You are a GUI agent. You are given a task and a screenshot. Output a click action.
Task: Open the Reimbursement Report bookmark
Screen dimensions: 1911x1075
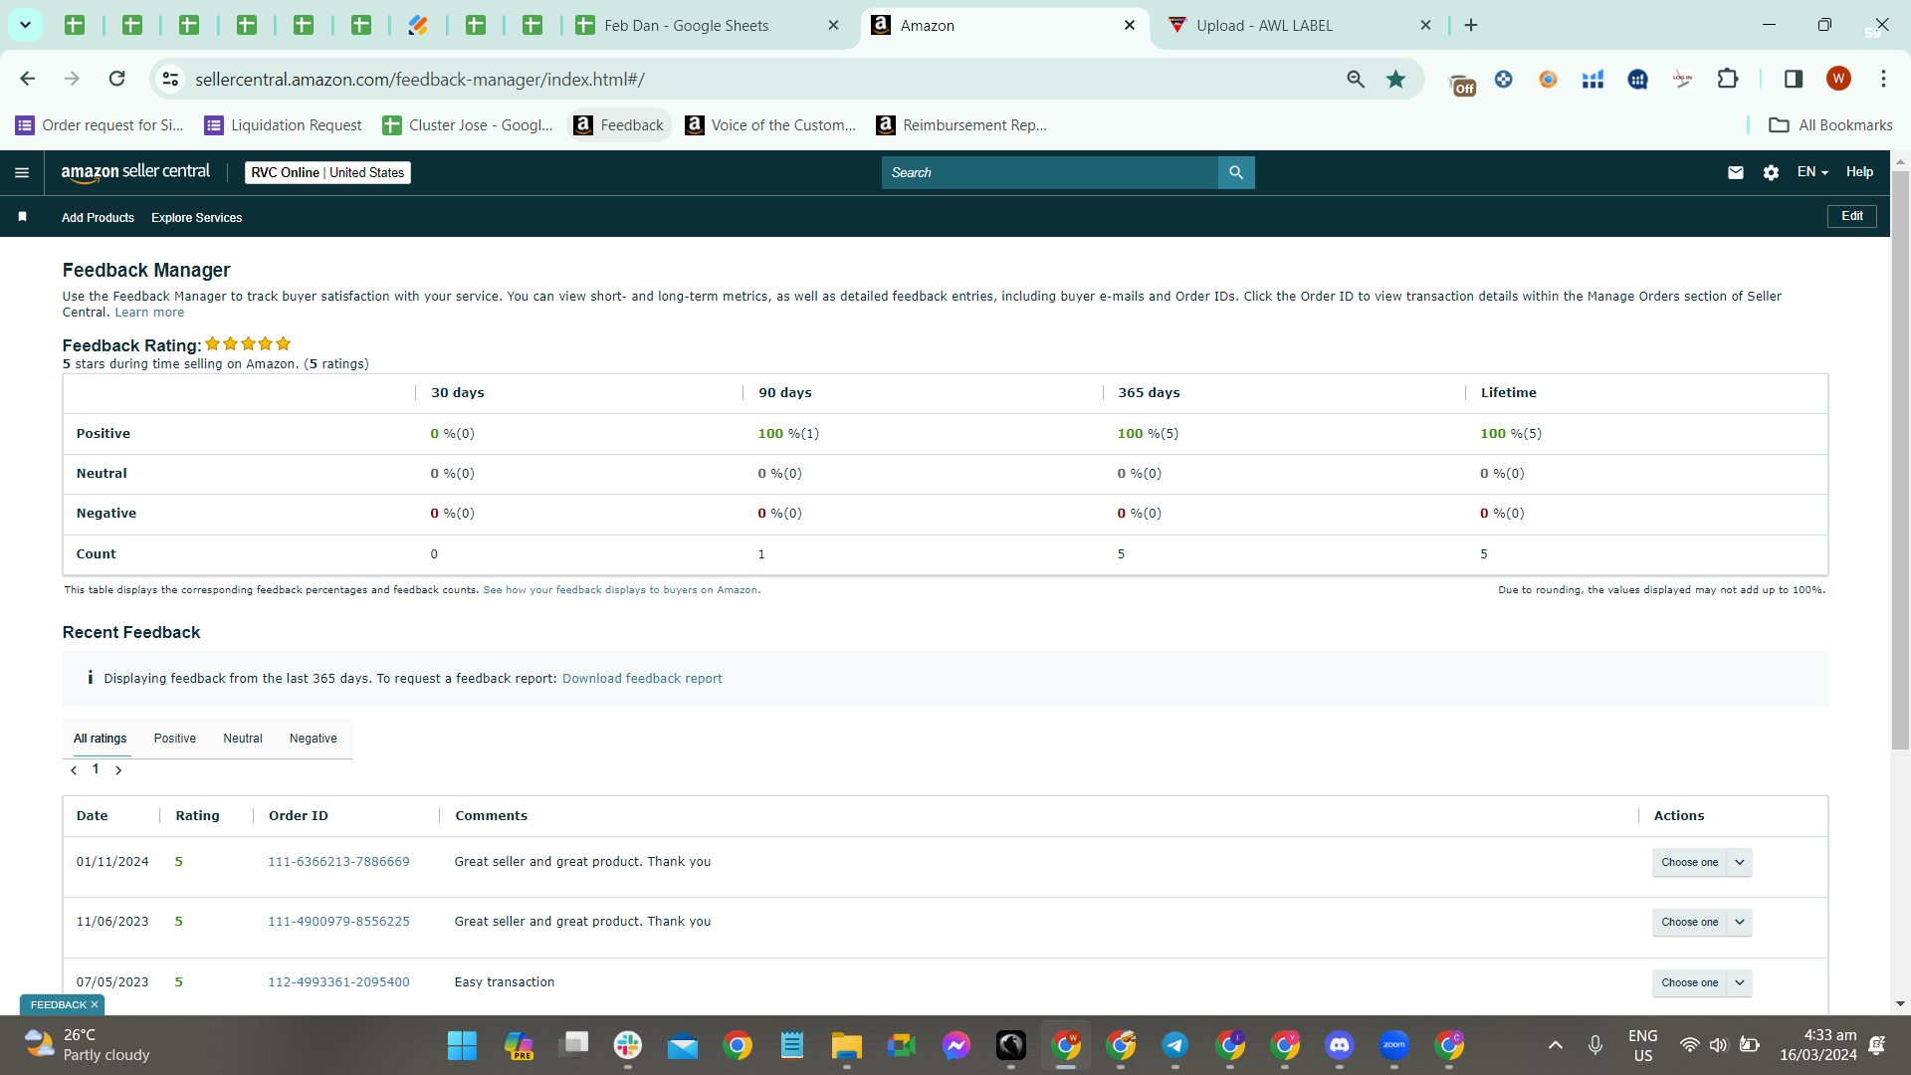(962, 125)
